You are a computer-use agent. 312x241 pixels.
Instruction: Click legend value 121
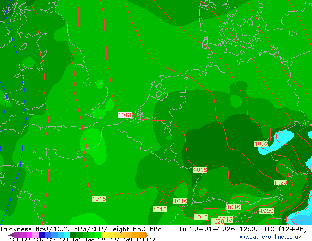click(14, 239)
